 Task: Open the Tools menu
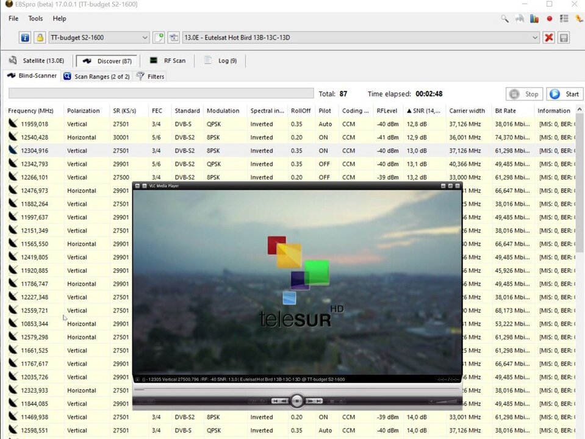[35, 18]
